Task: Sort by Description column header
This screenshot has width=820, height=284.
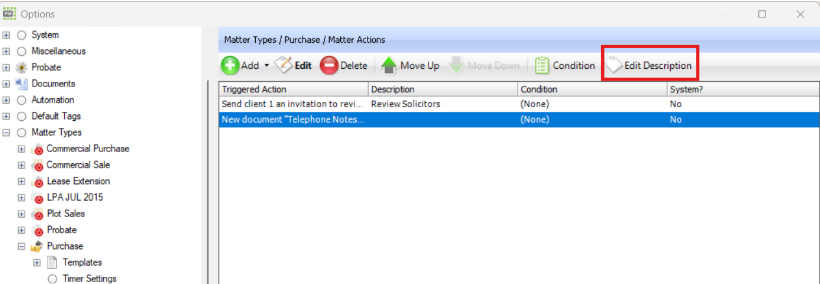Action: tap(443, 89)
